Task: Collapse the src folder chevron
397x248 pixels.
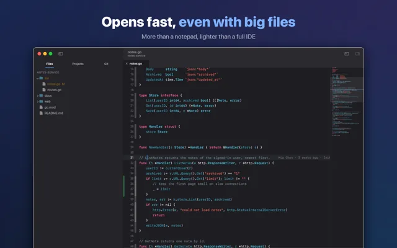Action: coord(38,78)
